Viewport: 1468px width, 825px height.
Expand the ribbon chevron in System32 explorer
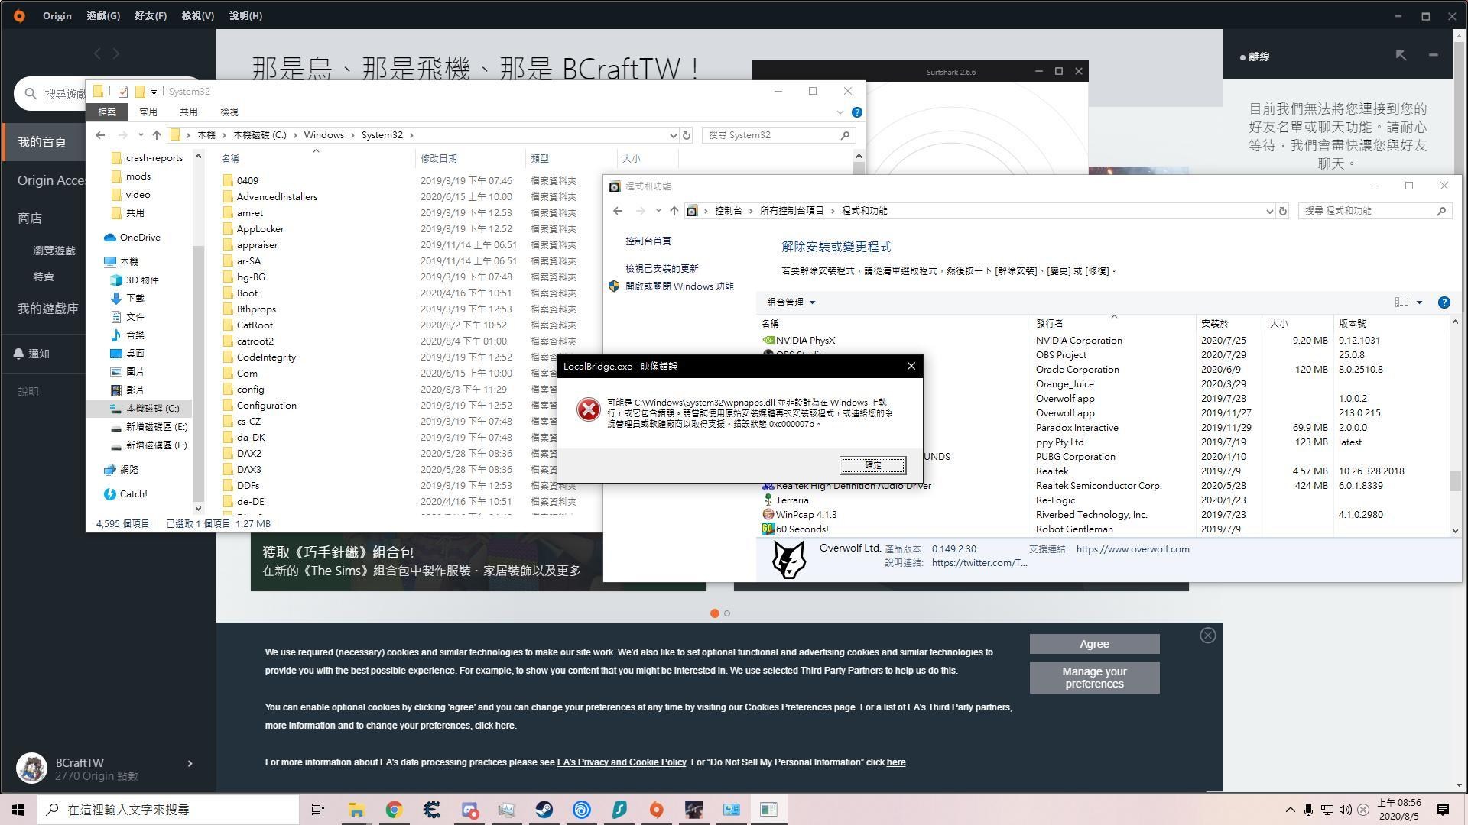[x=840, y=112]
